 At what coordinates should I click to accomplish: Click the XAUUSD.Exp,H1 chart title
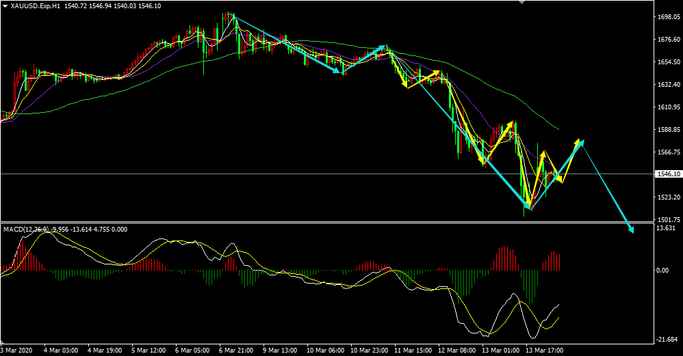pos(36,6)
